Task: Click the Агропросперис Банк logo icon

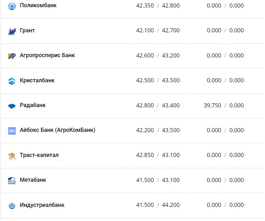Action: (x=12, y=56)
